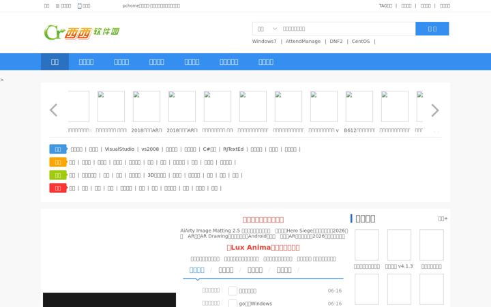Click the small list icon in top bar
The height and width of the screenshot is (307, 491).
tap(57, 6)
